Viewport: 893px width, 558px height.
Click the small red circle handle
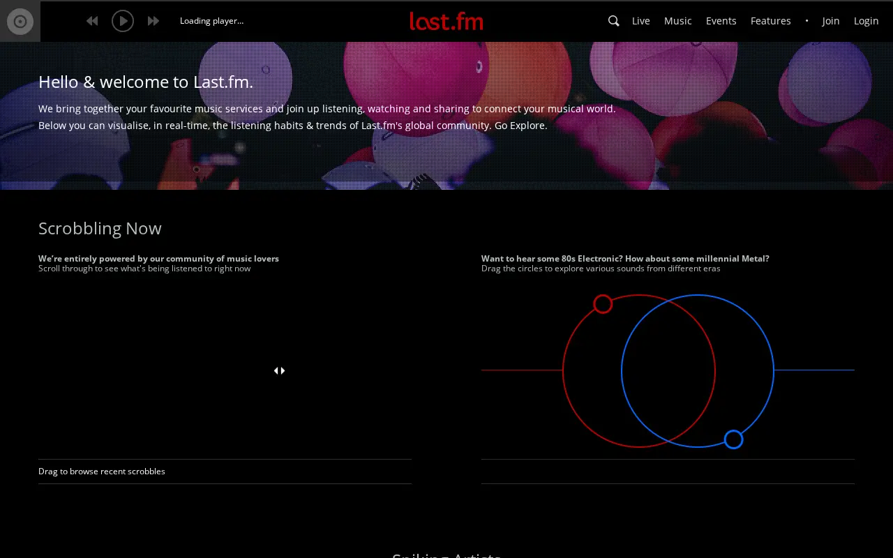603,304
